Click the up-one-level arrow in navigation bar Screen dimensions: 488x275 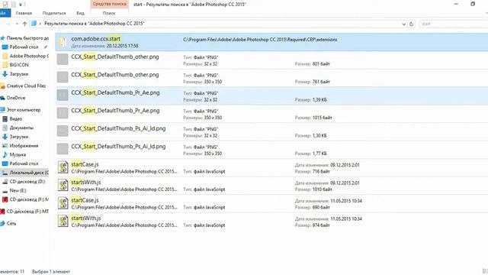(24, 24)
